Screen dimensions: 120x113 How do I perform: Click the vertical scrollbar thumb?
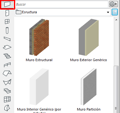point(116,89)
